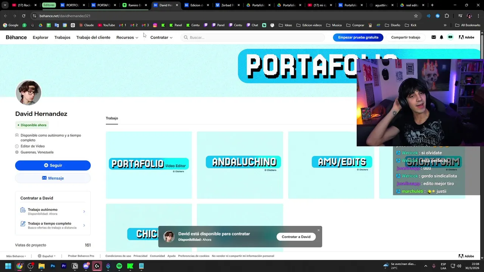Open the Chat bookmark with Twitch icon

click(x=252, y=25)
